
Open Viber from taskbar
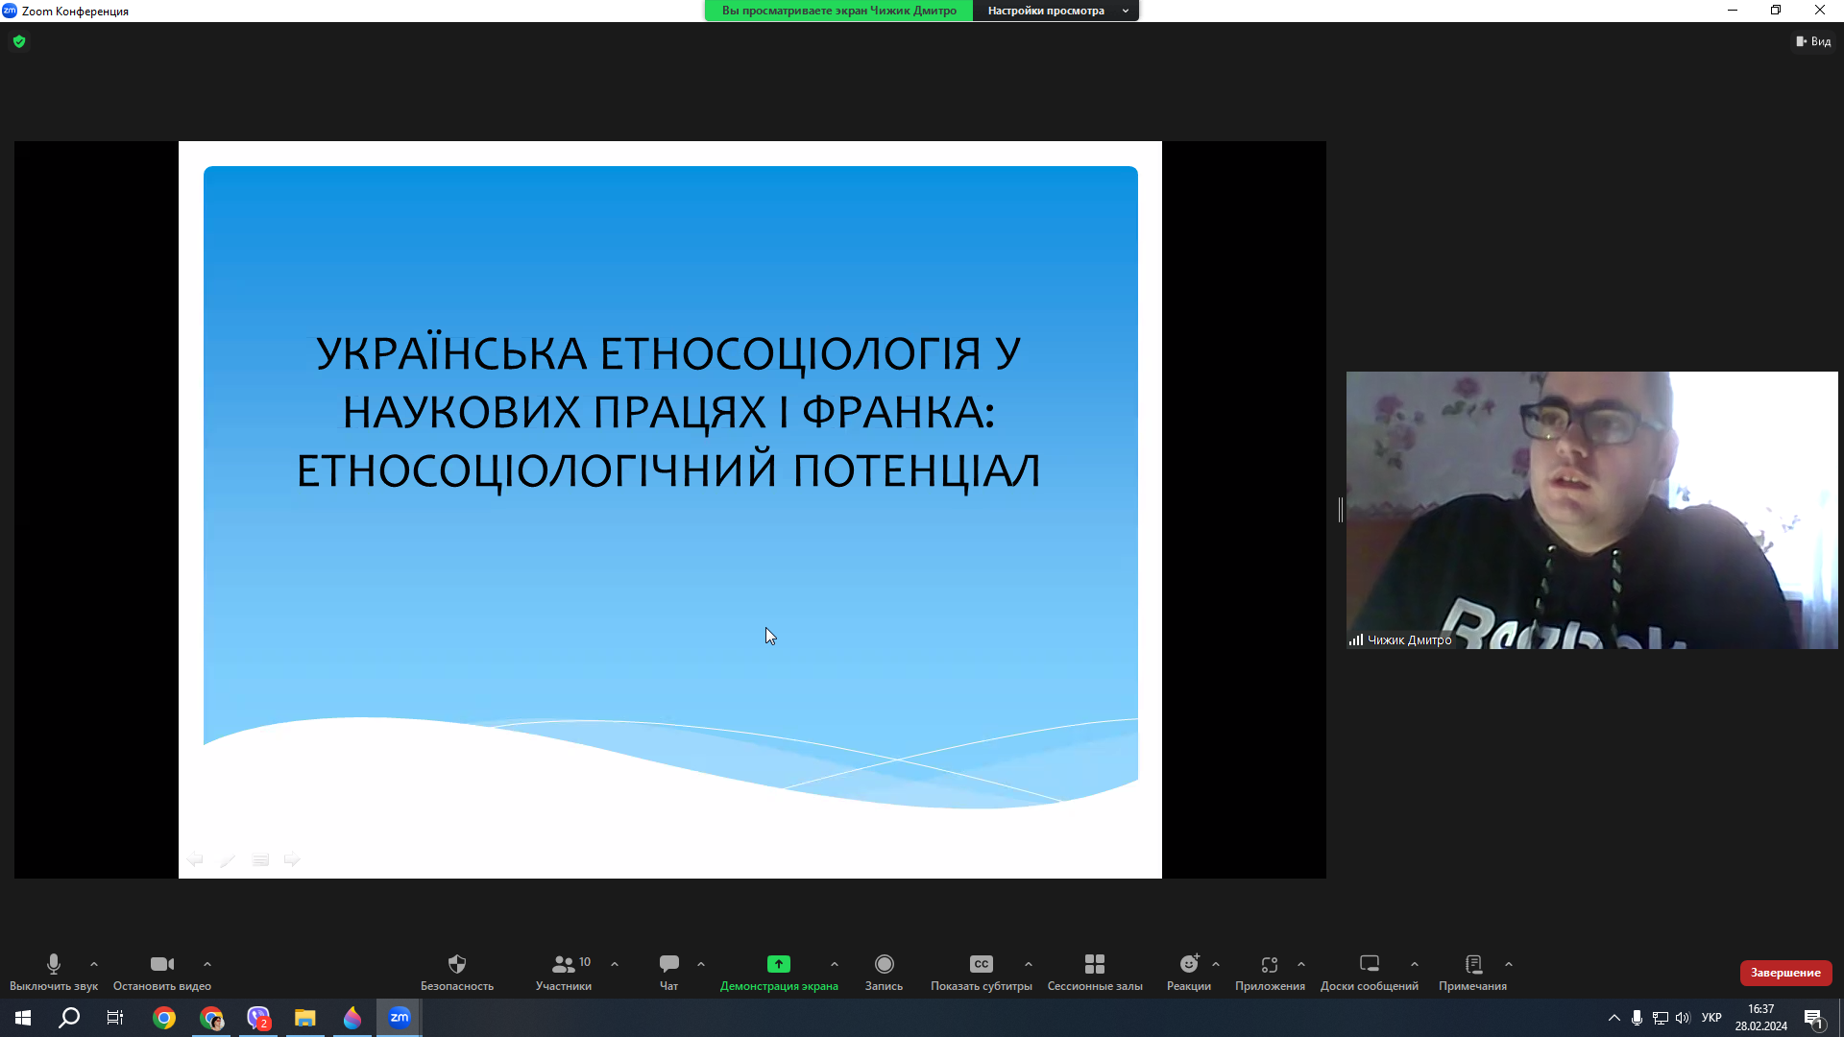(258, 1018)
